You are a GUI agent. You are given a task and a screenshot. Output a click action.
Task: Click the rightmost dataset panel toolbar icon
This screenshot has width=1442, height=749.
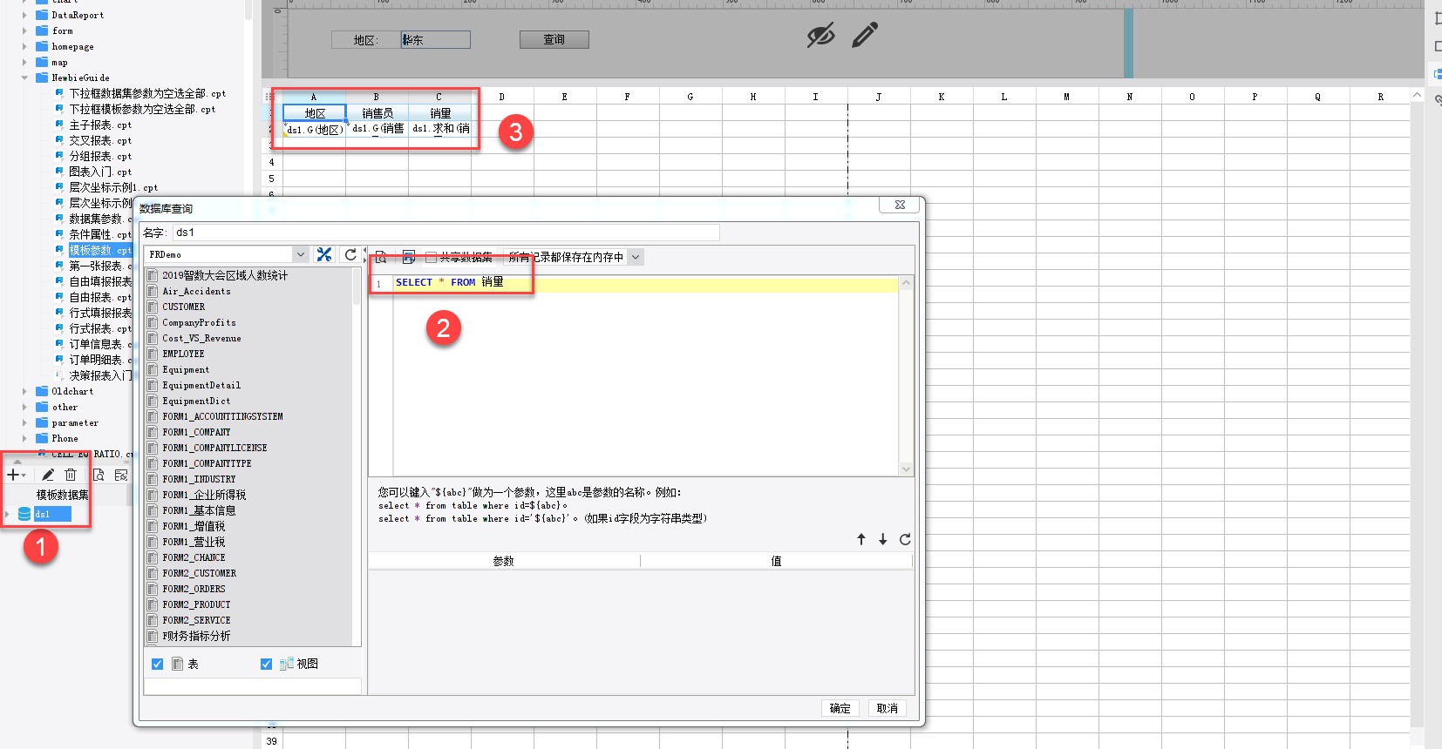(x=121, y=475)
